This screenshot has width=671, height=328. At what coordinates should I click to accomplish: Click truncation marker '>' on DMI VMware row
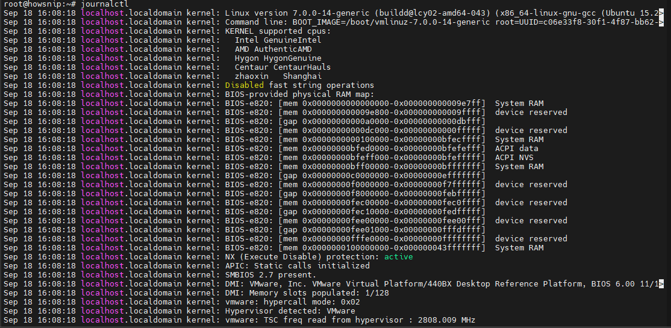661,283
